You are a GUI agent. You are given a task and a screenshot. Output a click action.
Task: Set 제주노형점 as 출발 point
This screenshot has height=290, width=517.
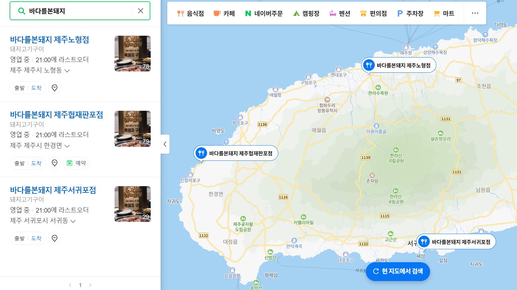[x=20, y=88]
